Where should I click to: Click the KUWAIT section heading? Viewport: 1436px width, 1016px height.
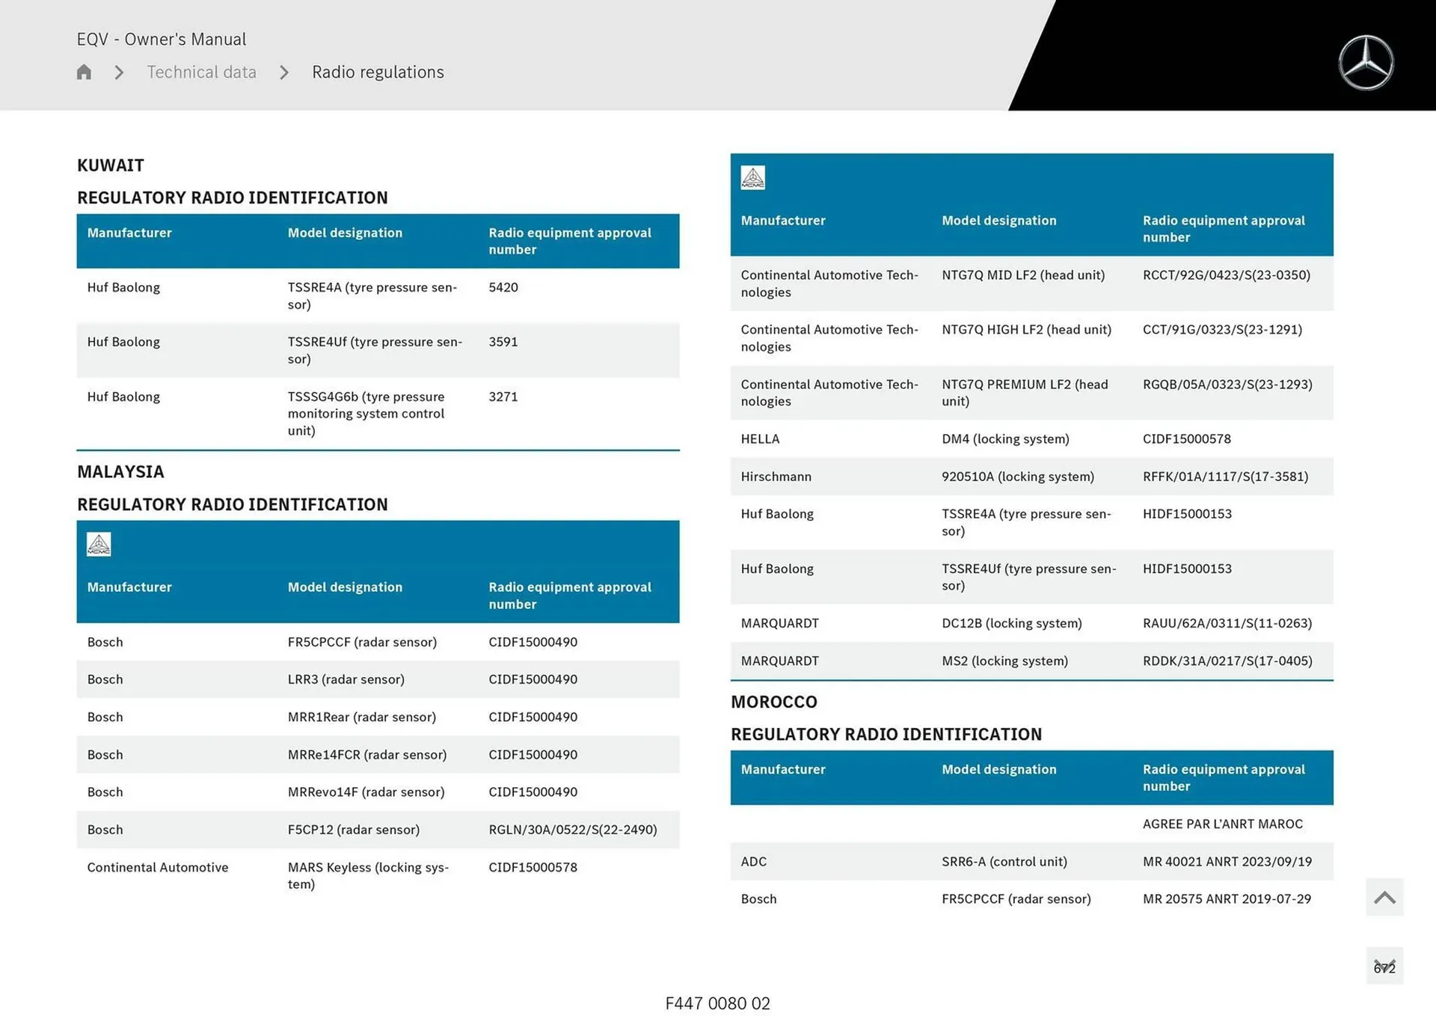pyautogui.click(x=111, y=165)
